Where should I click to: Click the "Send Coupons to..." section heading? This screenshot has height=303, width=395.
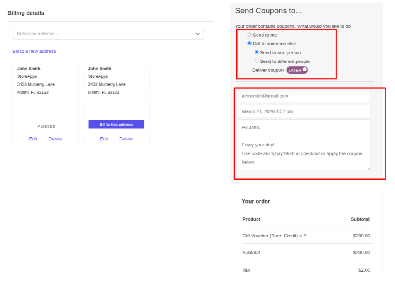coord(268,11)
